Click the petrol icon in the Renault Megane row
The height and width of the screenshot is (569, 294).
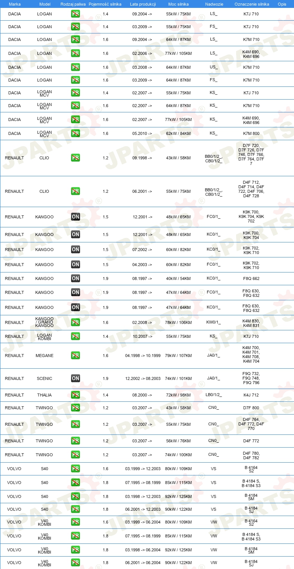pyautogui.click(x=76, y=356)
